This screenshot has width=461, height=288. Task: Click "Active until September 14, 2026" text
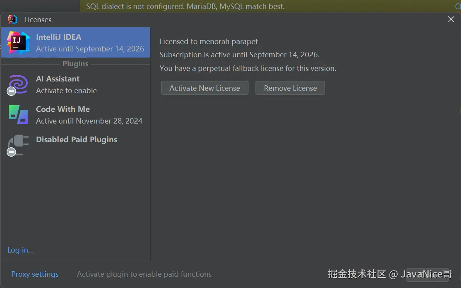90,49
